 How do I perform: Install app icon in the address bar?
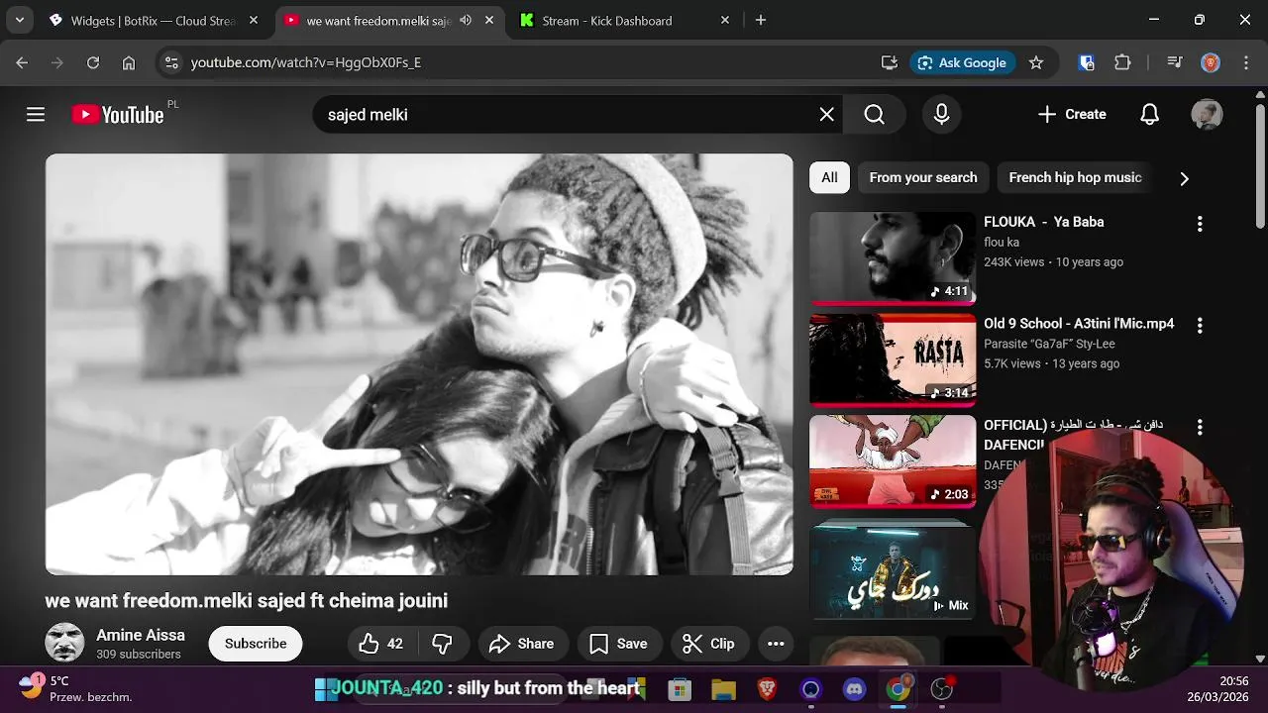coord(890,62)
